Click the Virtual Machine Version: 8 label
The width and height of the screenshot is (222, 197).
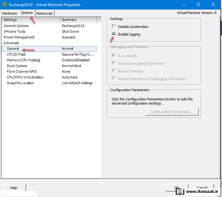(197, 13)
